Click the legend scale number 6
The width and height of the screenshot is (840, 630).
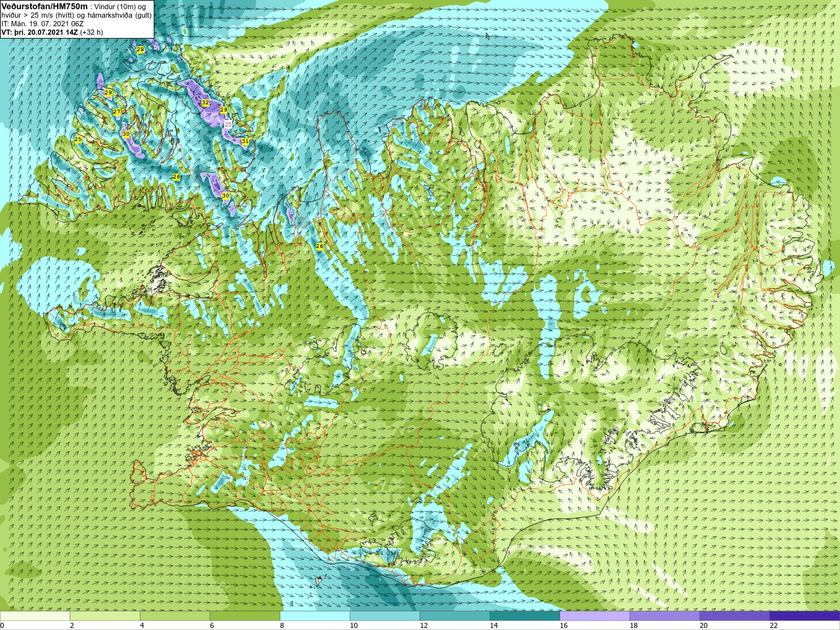click(x=212, y=625)
